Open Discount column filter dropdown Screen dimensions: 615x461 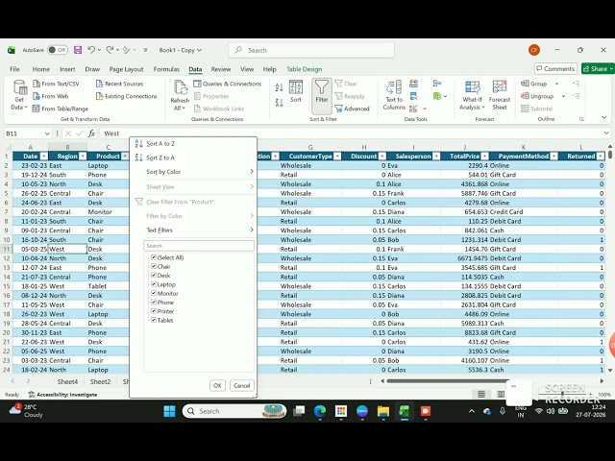[x=382, y=157]
